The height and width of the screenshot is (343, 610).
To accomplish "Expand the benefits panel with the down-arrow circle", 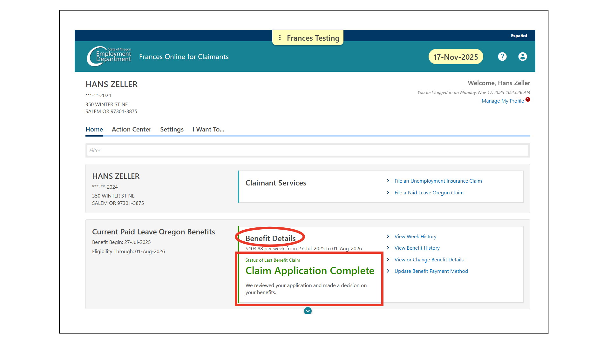I will pyautogui.click(x=308, y=311).
